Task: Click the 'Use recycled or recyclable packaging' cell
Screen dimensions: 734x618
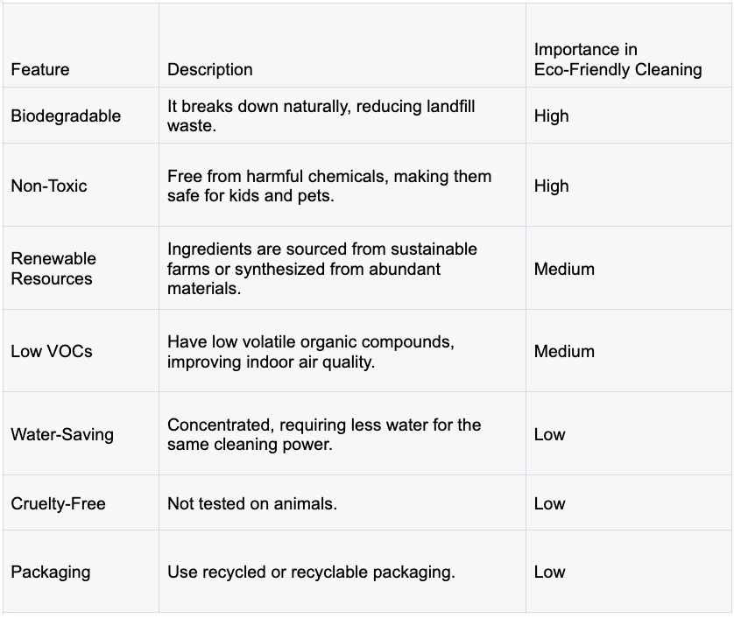Action: pos(342,572)
